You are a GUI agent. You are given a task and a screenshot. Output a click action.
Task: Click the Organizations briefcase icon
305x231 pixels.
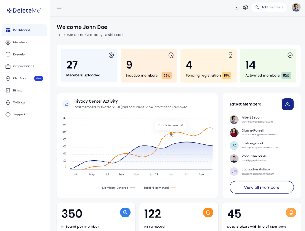[8, 67]
